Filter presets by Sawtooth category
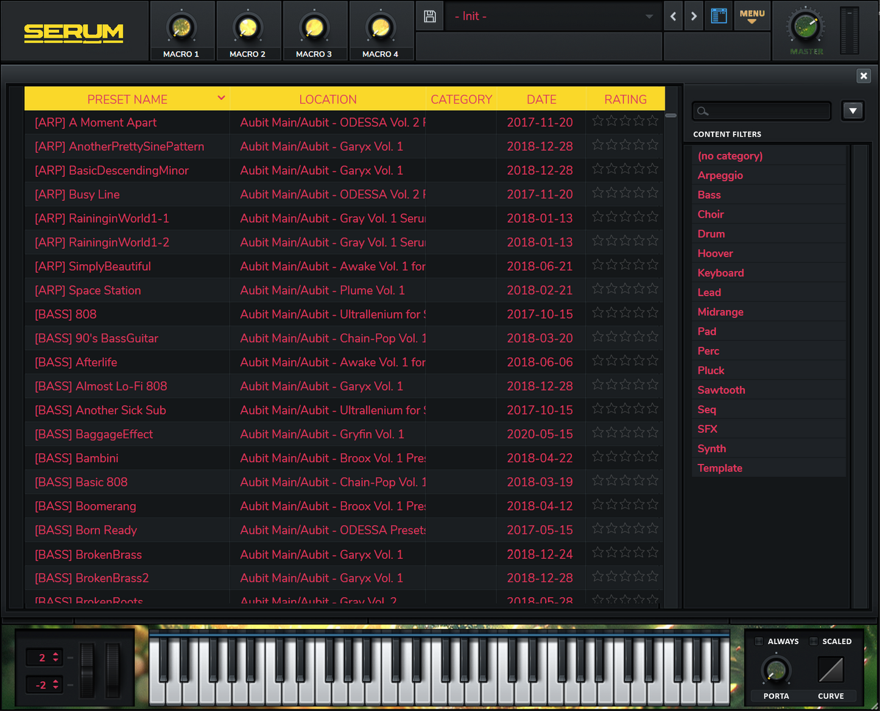The height and width of the screenshot is (711, 880). (769, 390)
